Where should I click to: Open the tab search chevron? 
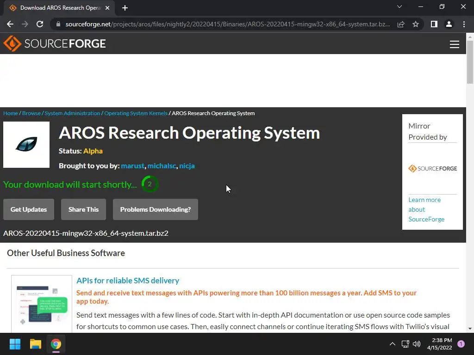[399, 6]
